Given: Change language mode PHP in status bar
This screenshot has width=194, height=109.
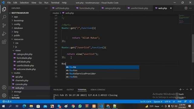Looking at the screenshot, I should coord(179,102).
